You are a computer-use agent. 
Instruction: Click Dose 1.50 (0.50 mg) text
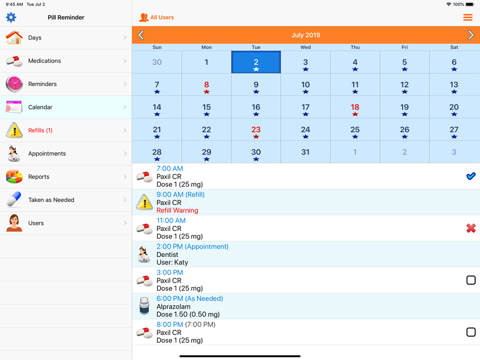(188, 314)
